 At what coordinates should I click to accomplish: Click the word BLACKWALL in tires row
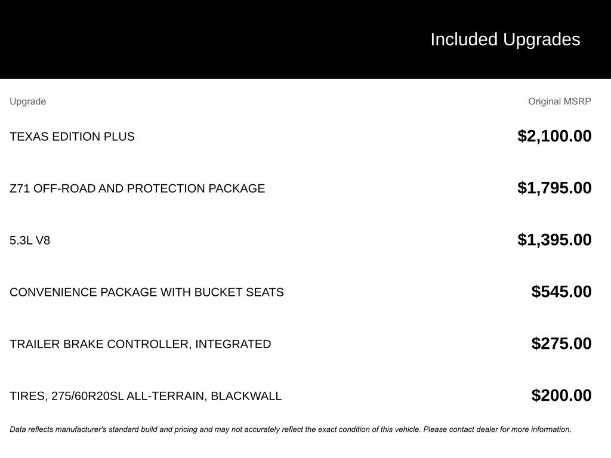(246, 396)
